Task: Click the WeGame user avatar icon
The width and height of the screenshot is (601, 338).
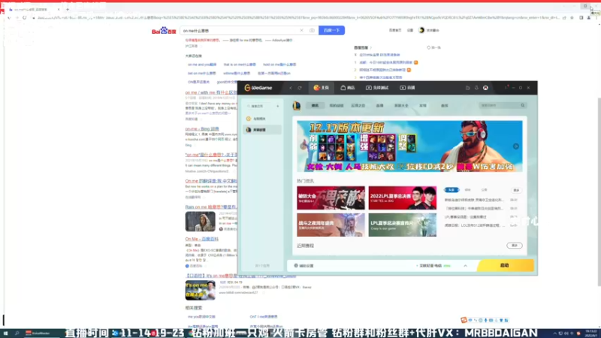Action: [x=485, y=88]
